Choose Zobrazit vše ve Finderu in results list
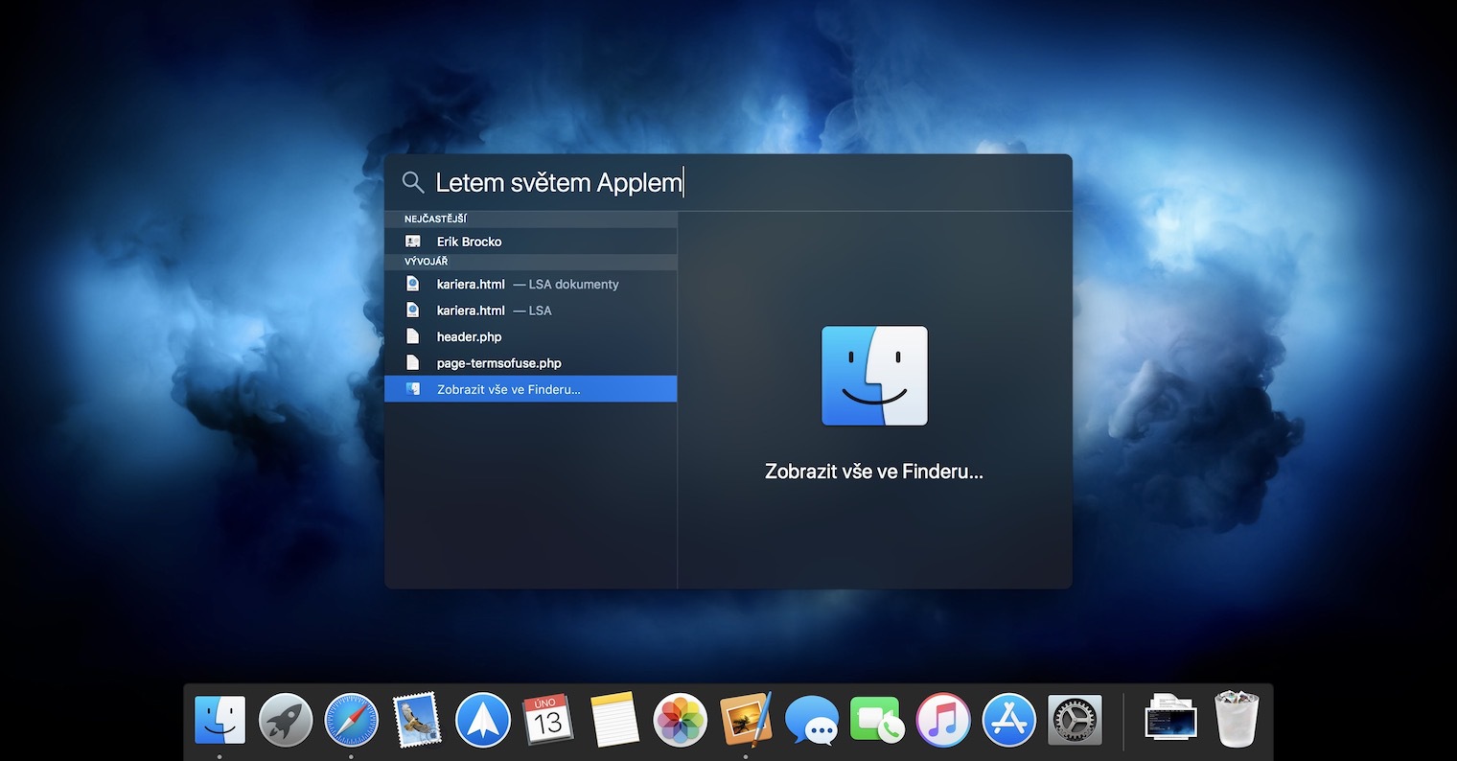1457x761 pixels. 531,389
